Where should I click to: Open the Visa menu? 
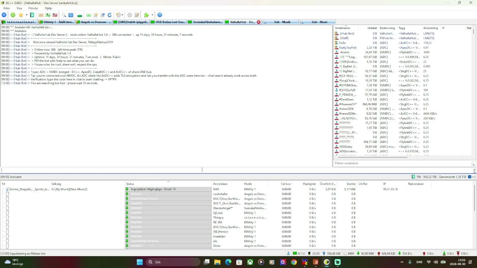click(x=19, y=8)
